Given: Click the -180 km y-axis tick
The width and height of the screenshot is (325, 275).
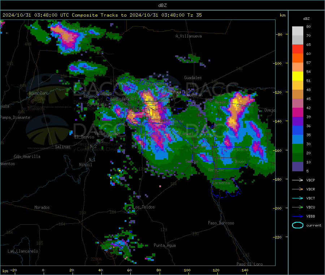Looking at the screenshot, I should (x=278, y=179).
